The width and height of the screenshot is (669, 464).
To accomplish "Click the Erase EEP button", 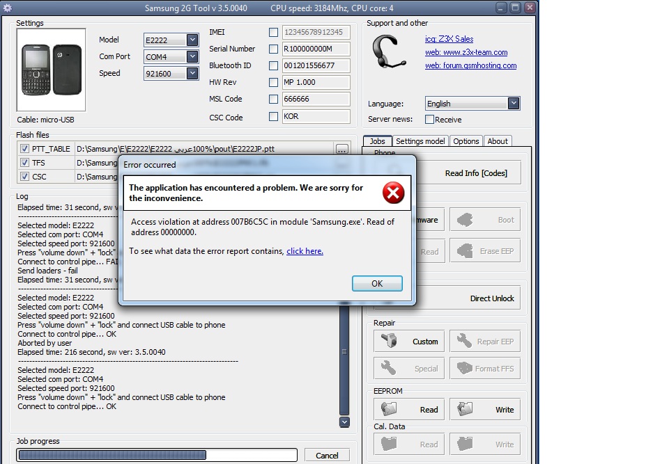I will pos(485,251).
